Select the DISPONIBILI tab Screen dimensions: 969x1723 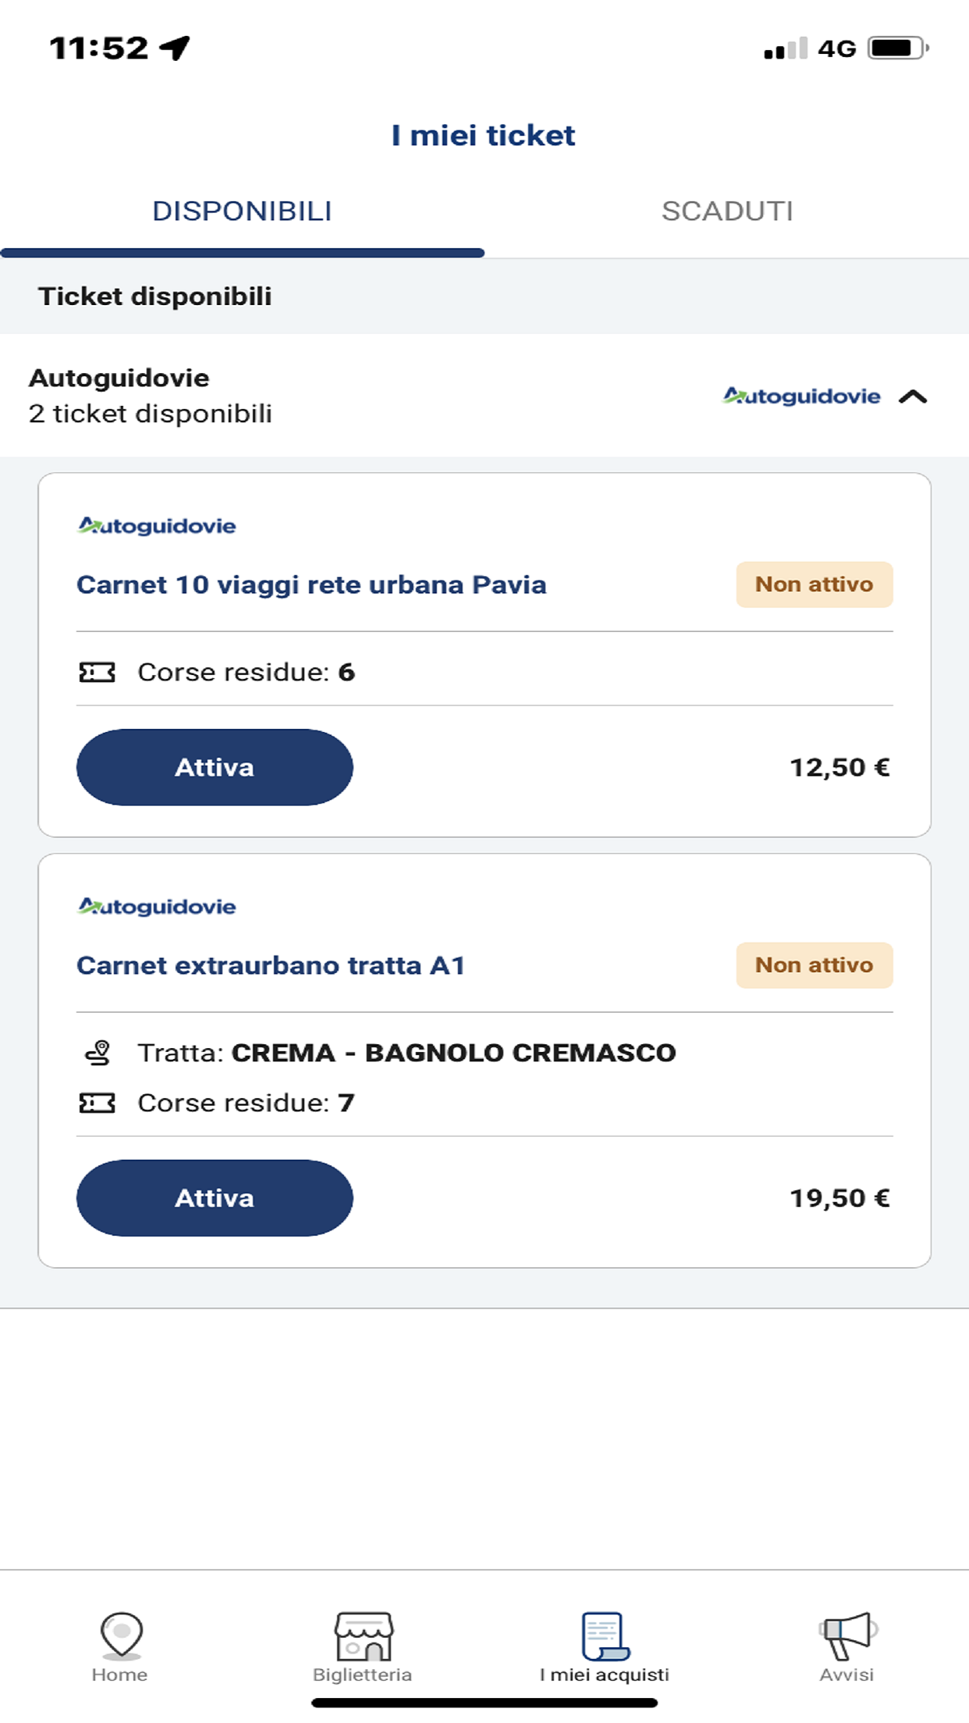coord(242,211)
